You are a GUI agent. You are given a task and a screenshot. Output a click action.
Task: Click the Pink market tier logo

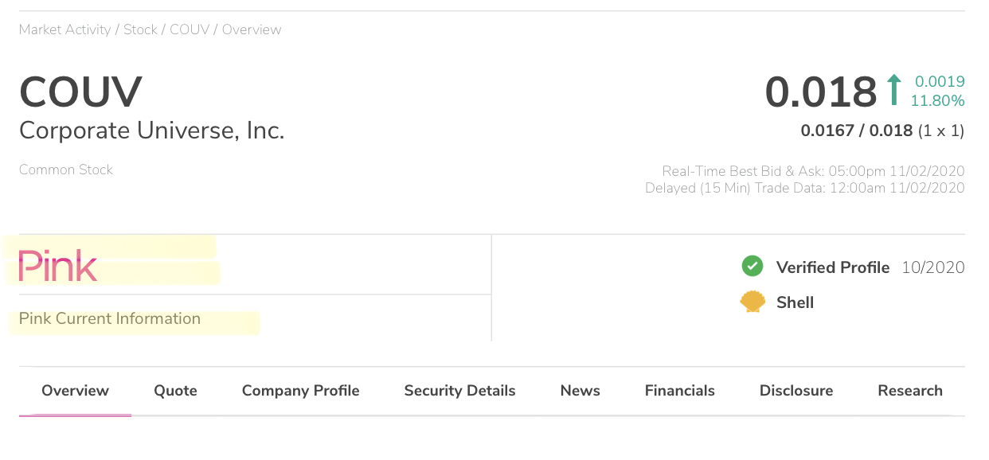(x=57, y=267)
